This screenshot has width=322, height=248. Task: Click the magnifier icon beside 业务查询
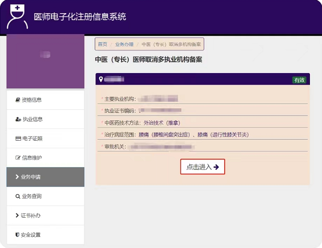(x=18, y=196)
